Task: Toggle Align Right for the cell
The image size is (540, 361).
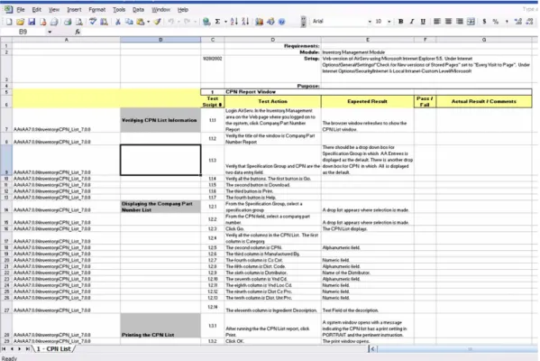Action: 460,22
